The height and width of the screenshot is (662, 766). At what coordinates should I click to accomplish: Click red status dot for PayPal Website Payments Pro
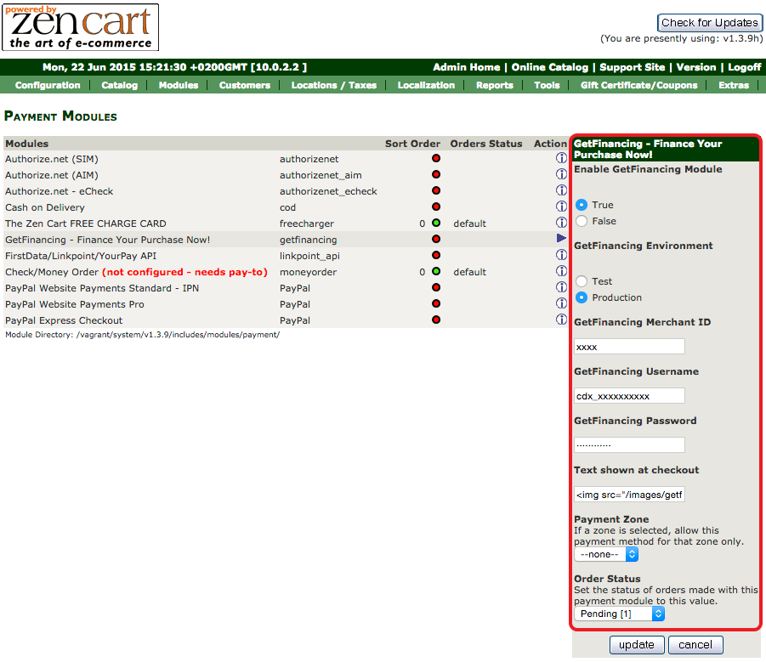[436, 303]
